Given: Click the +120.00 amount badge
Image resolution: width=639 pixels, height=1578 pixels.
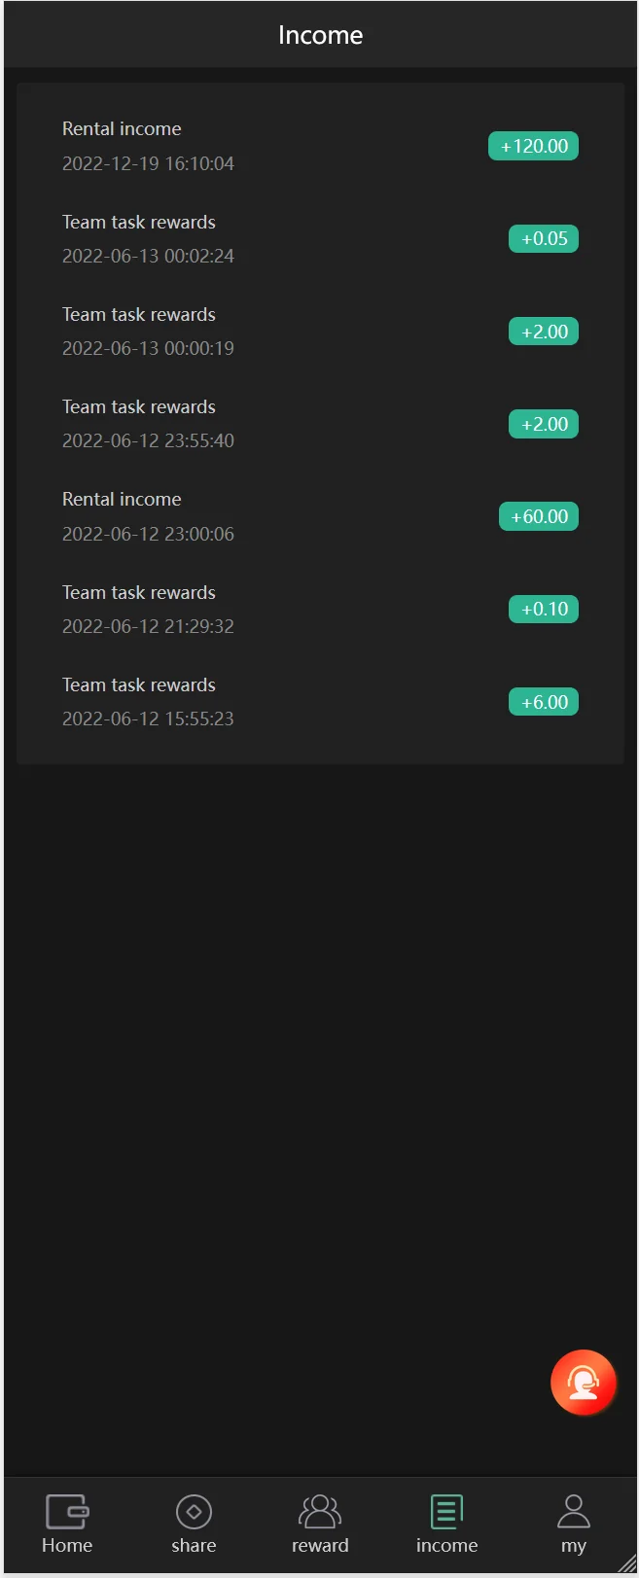Looking at the screenshot, I should tap(533, 146).
